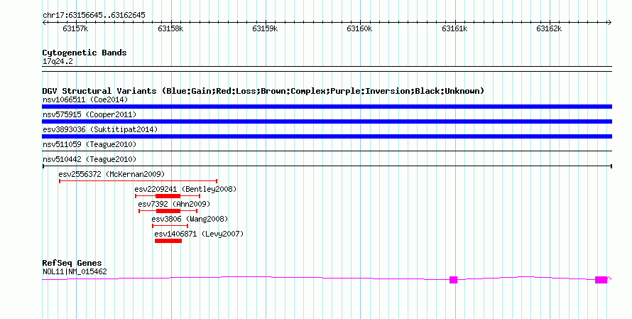Click the nsv575915 (Cooper2011) label
Screen dimensions: 632x319
point(89,114)
